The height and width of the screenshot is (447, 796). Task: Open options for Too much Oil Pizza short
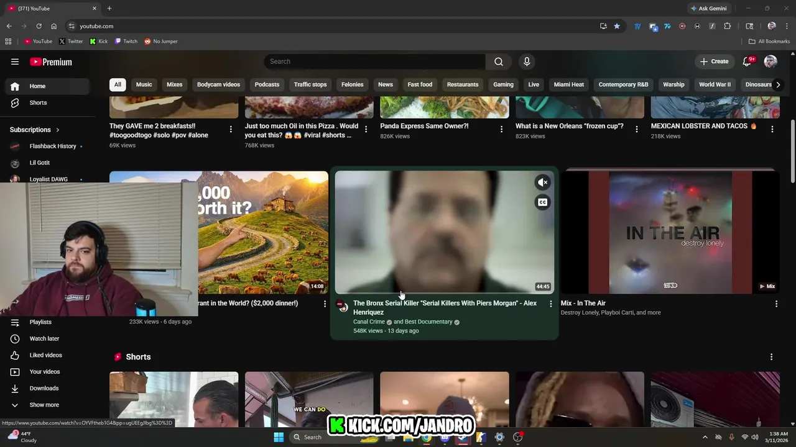(366, 129)
